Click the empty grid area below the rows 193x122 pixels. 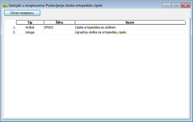click(x=95, y=75)
